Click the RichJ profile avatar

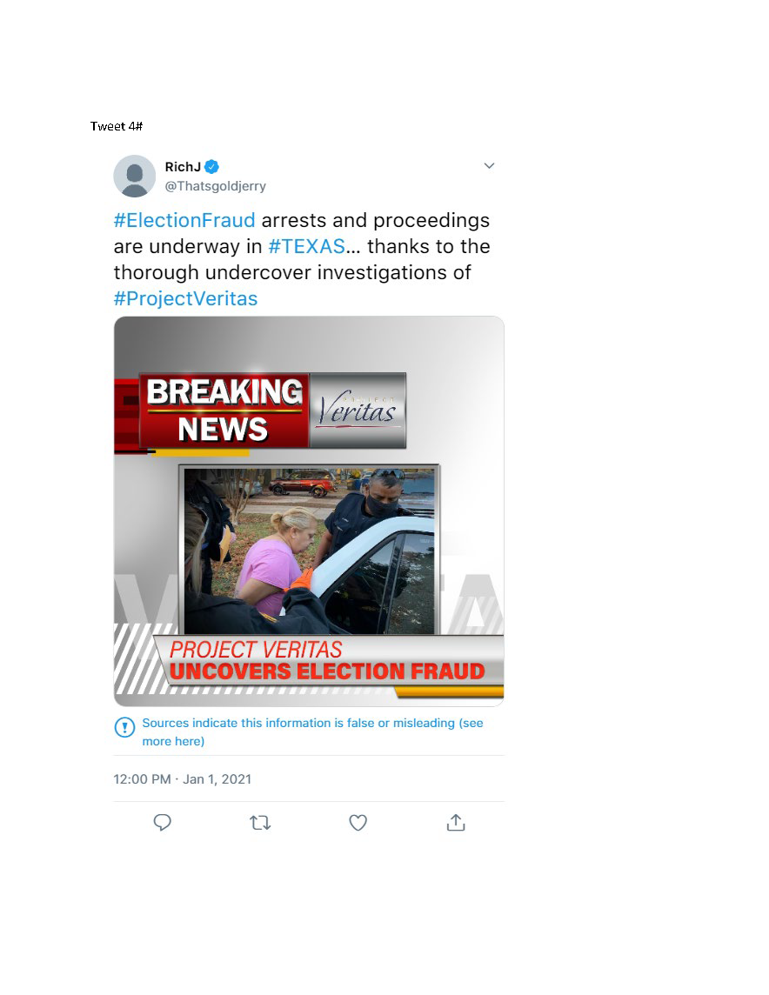pos(135,176)
